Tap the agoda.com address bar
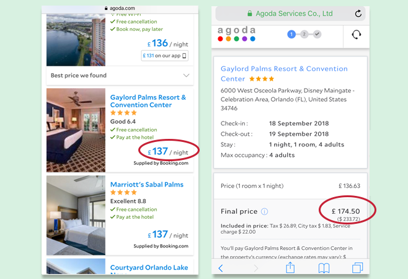This screenshot has width=408, height=279. [x=120, y=9]
